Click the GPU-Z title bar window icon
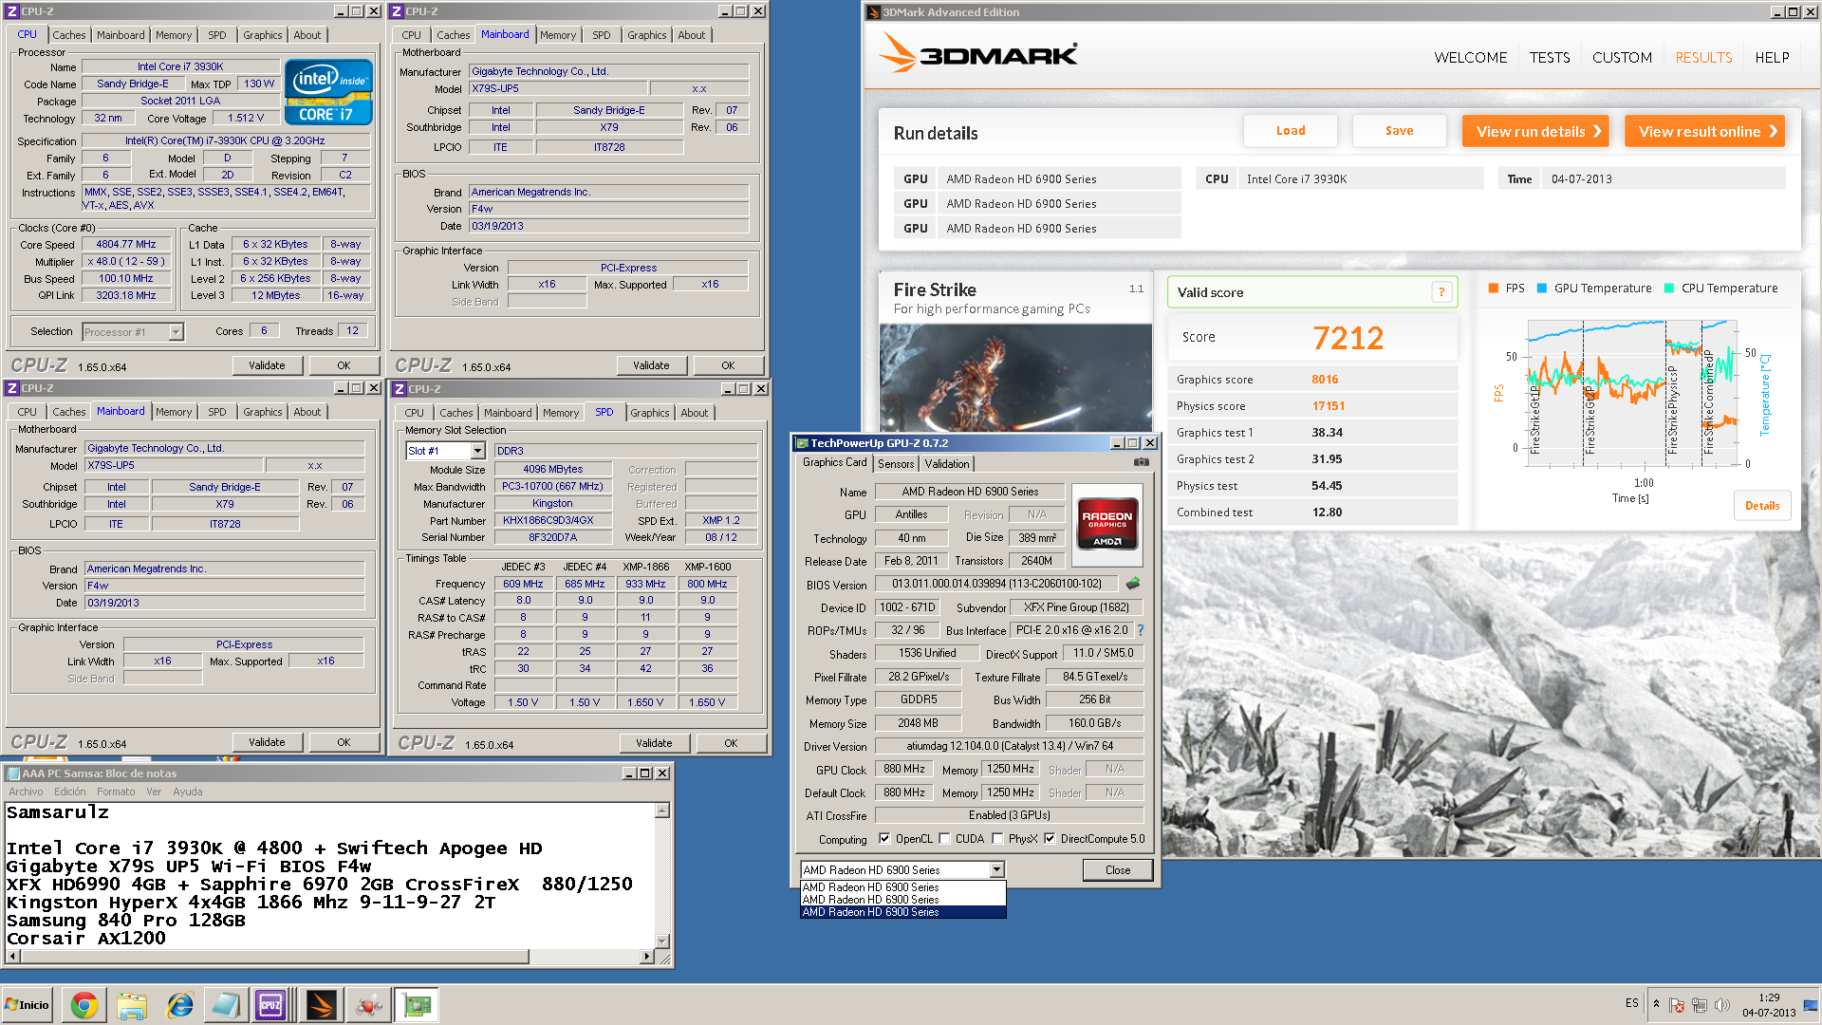This screenshot has height=1025, width=1822. (802, 443)
